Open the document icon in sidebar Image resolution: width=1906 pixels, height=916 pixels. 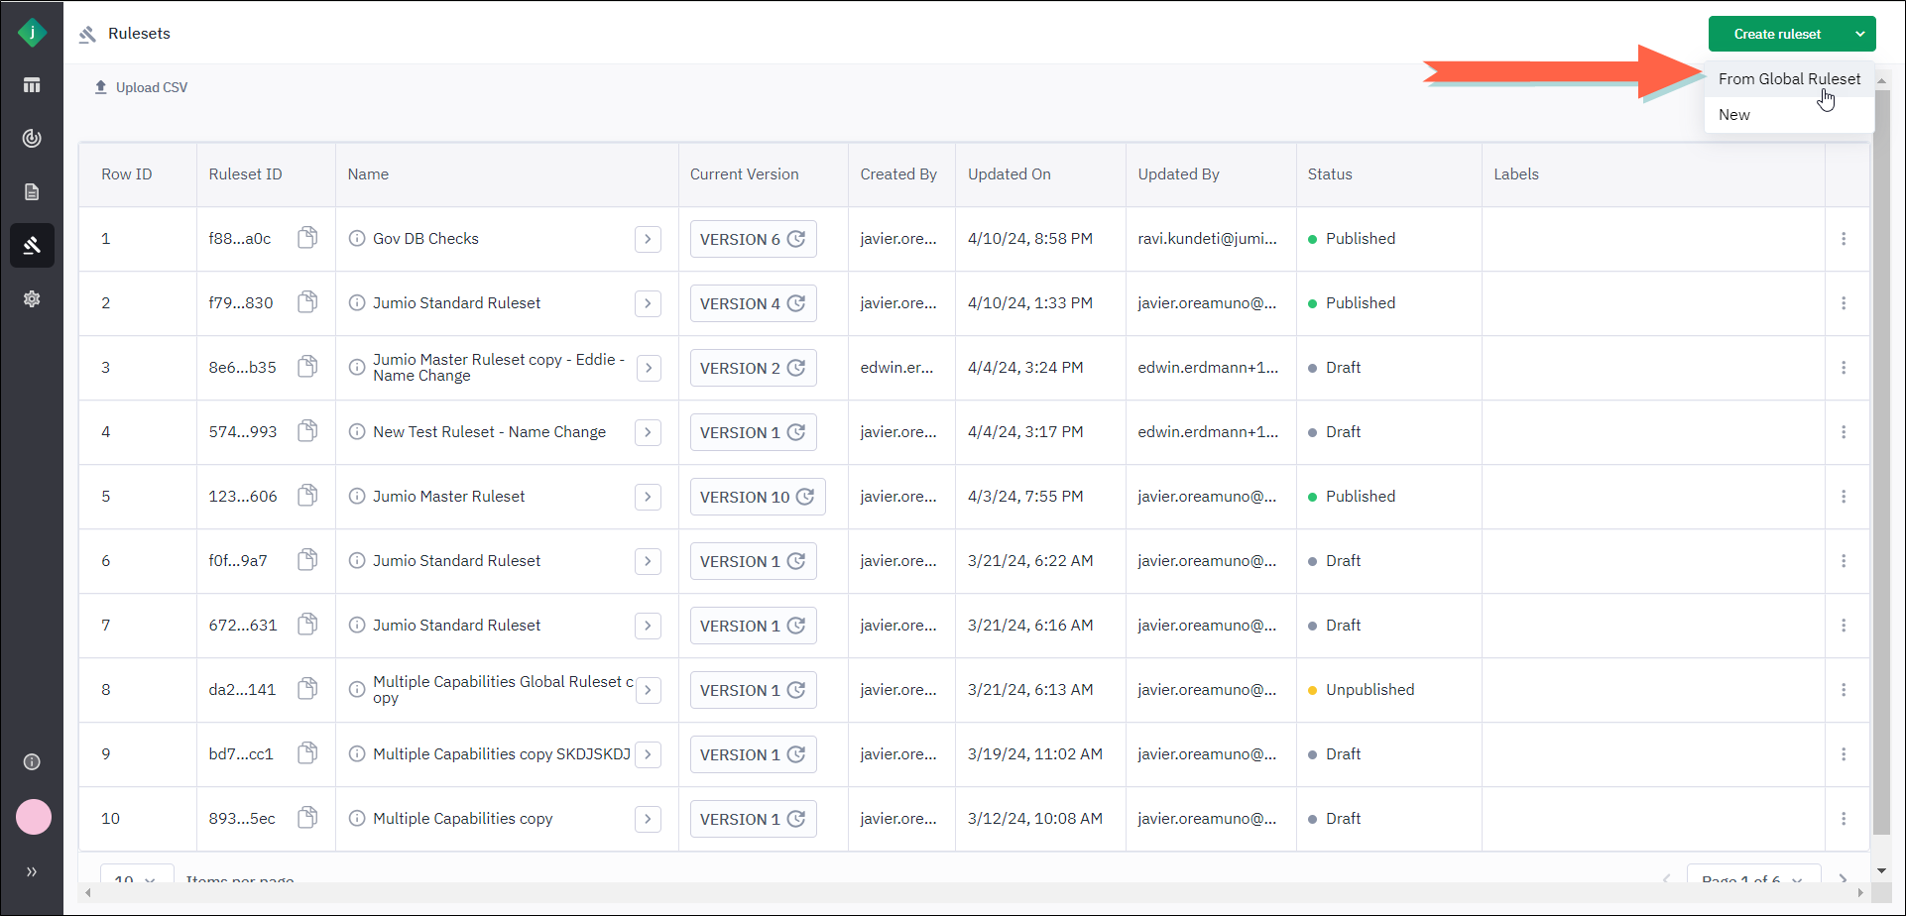point(32,191)
